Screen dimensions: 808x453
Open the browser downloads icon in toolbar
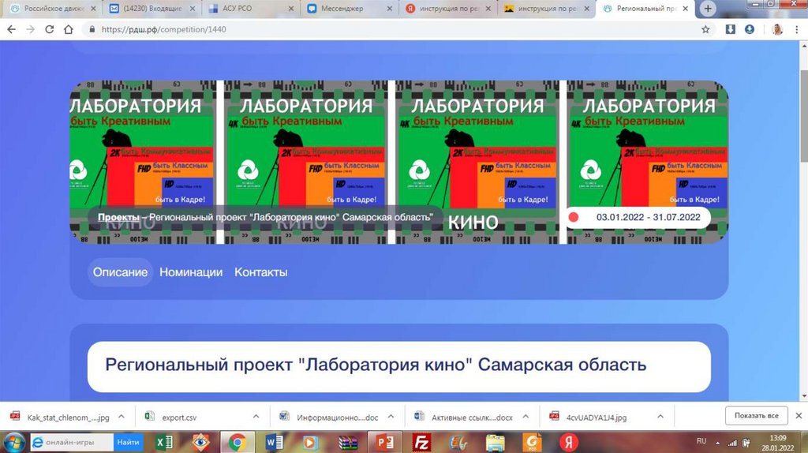click(731, 28)
